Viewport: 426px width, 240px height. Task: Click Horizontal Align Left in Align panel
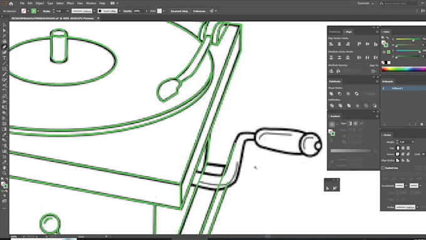pyautogui.click(x=331, y=44)
